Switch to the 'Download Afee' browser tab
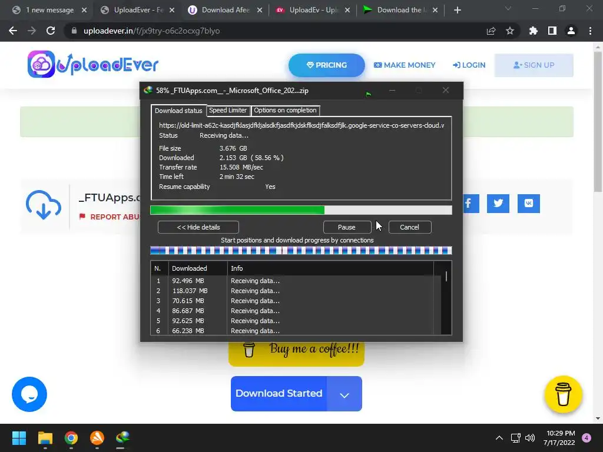 coord(226,10)
